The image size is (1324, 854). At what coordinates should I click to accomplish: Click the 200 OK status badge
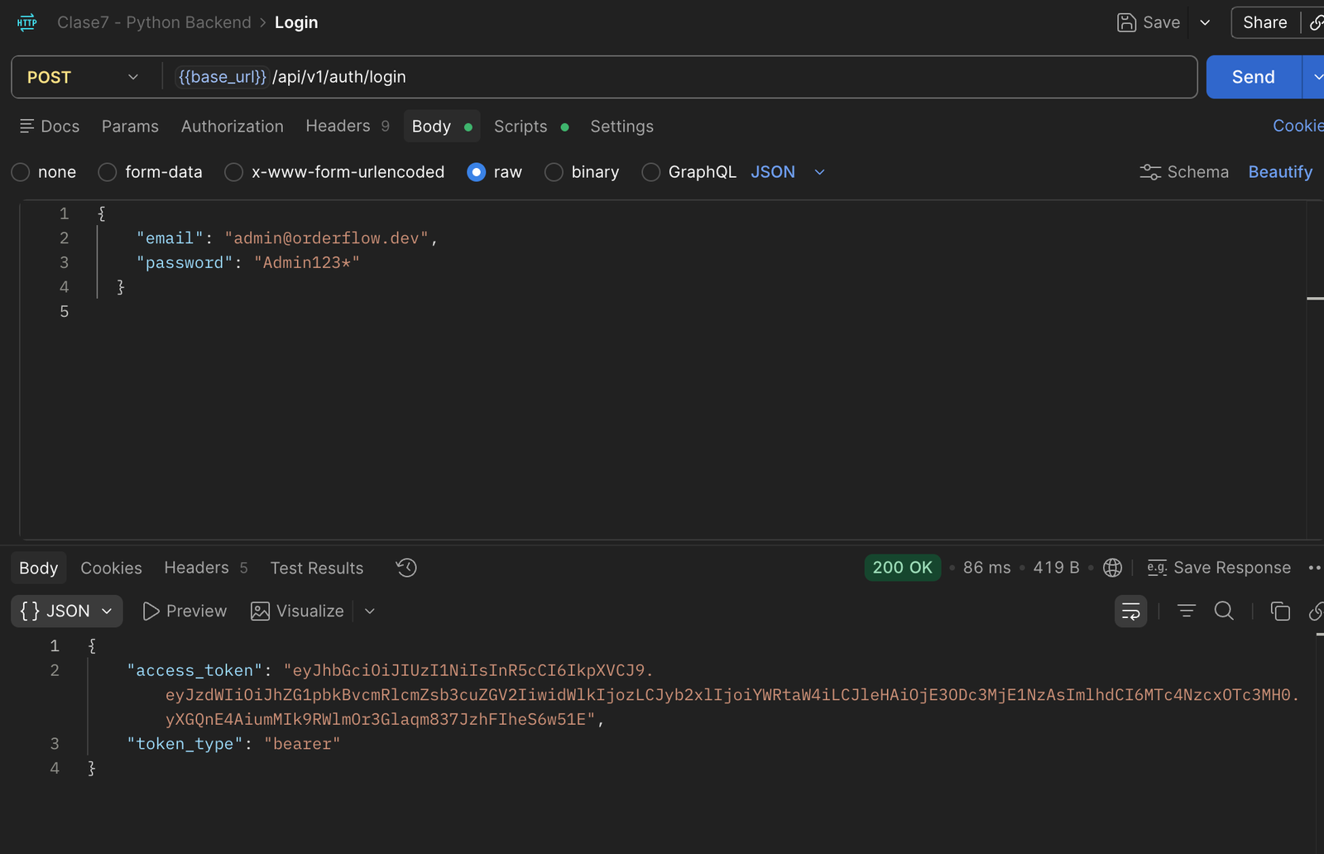coord(902,568)
